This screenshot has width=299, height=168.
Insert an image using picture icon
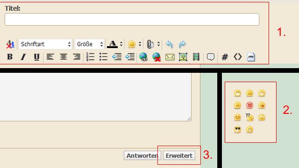click(x=183, y=57)
